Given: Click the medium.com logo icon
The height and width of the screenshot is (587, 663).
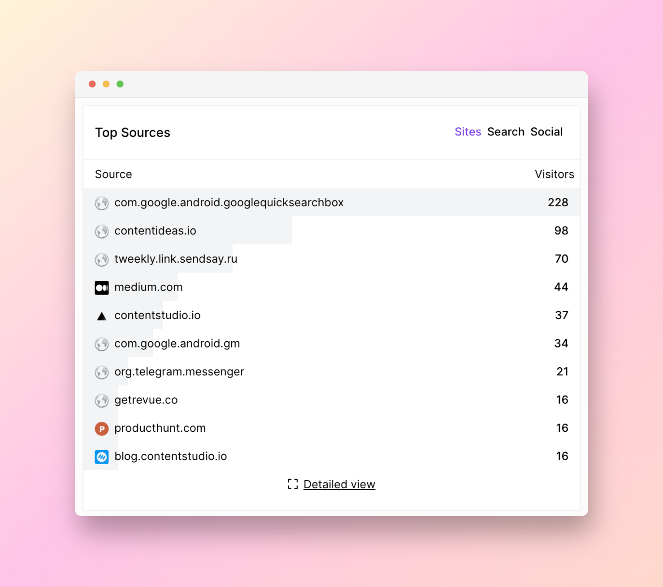Looking at the screenshot, I should (x=102, y=288).
